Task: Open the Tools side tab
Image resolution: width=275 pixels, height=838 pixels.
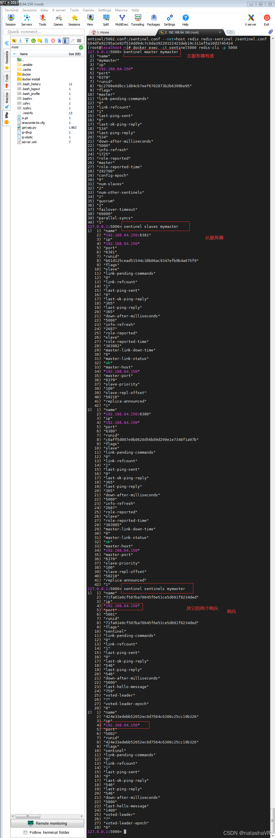Action: pyautogui.click(x=7, y=81)
